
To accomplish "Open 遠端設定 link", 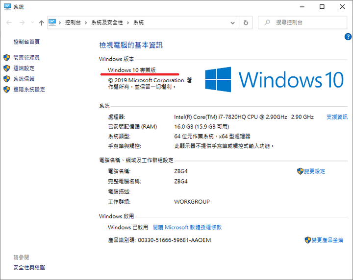I will coord(24,69).
